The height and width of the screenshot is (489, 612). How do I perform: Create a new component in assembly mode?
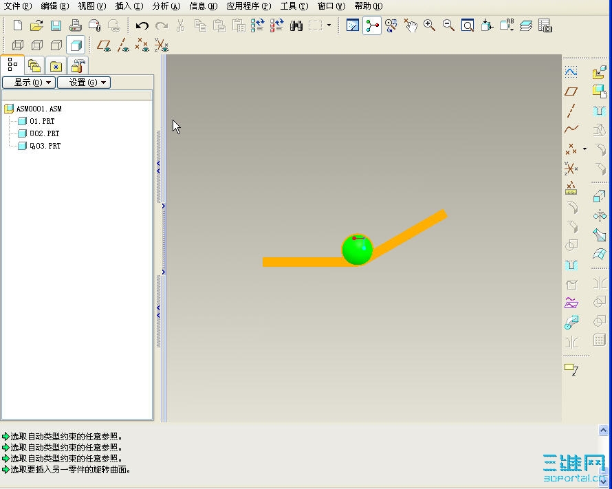[599, 91]
